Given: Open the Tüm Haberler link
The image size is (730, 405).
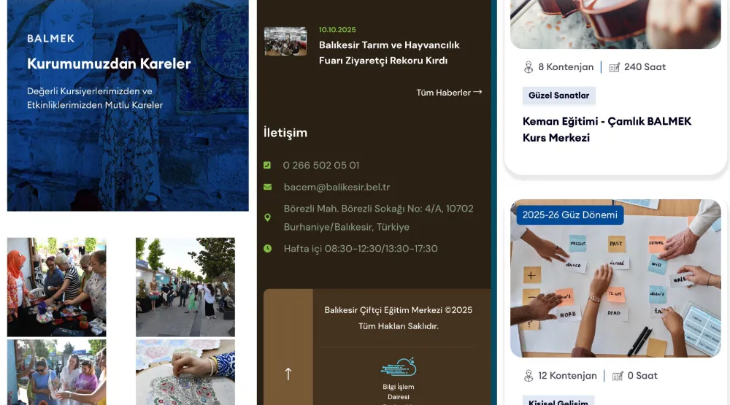Looking at the screenshot, I should coord(449,93).
